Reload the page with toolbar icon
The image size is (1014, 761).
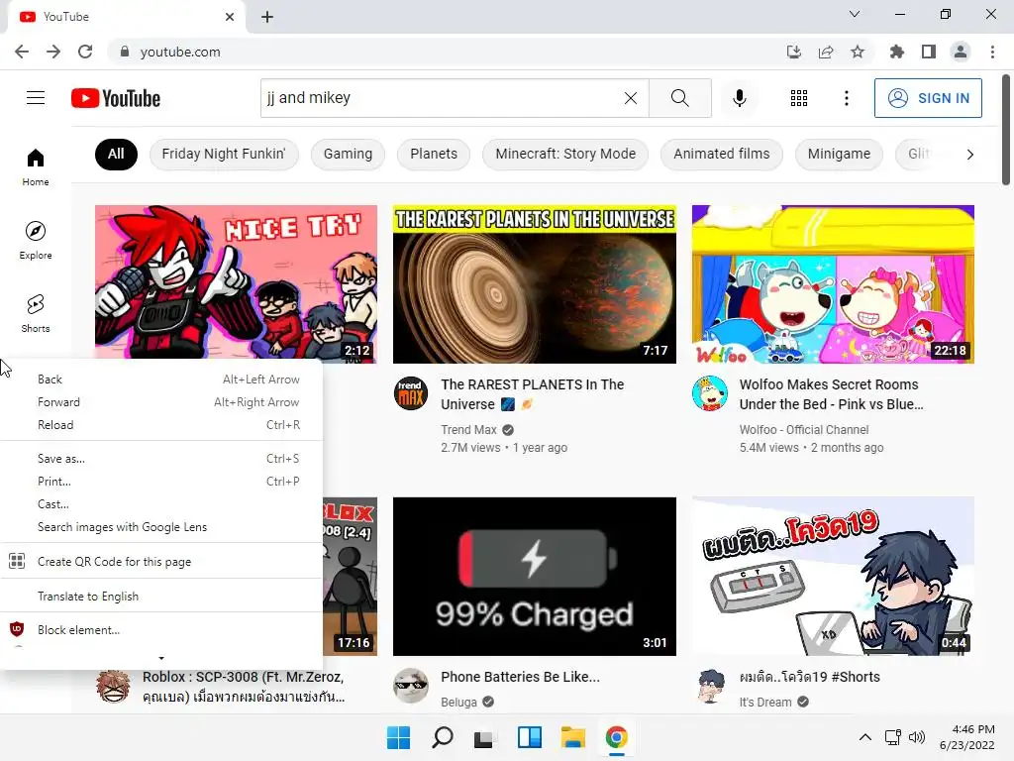coord(85,52)
